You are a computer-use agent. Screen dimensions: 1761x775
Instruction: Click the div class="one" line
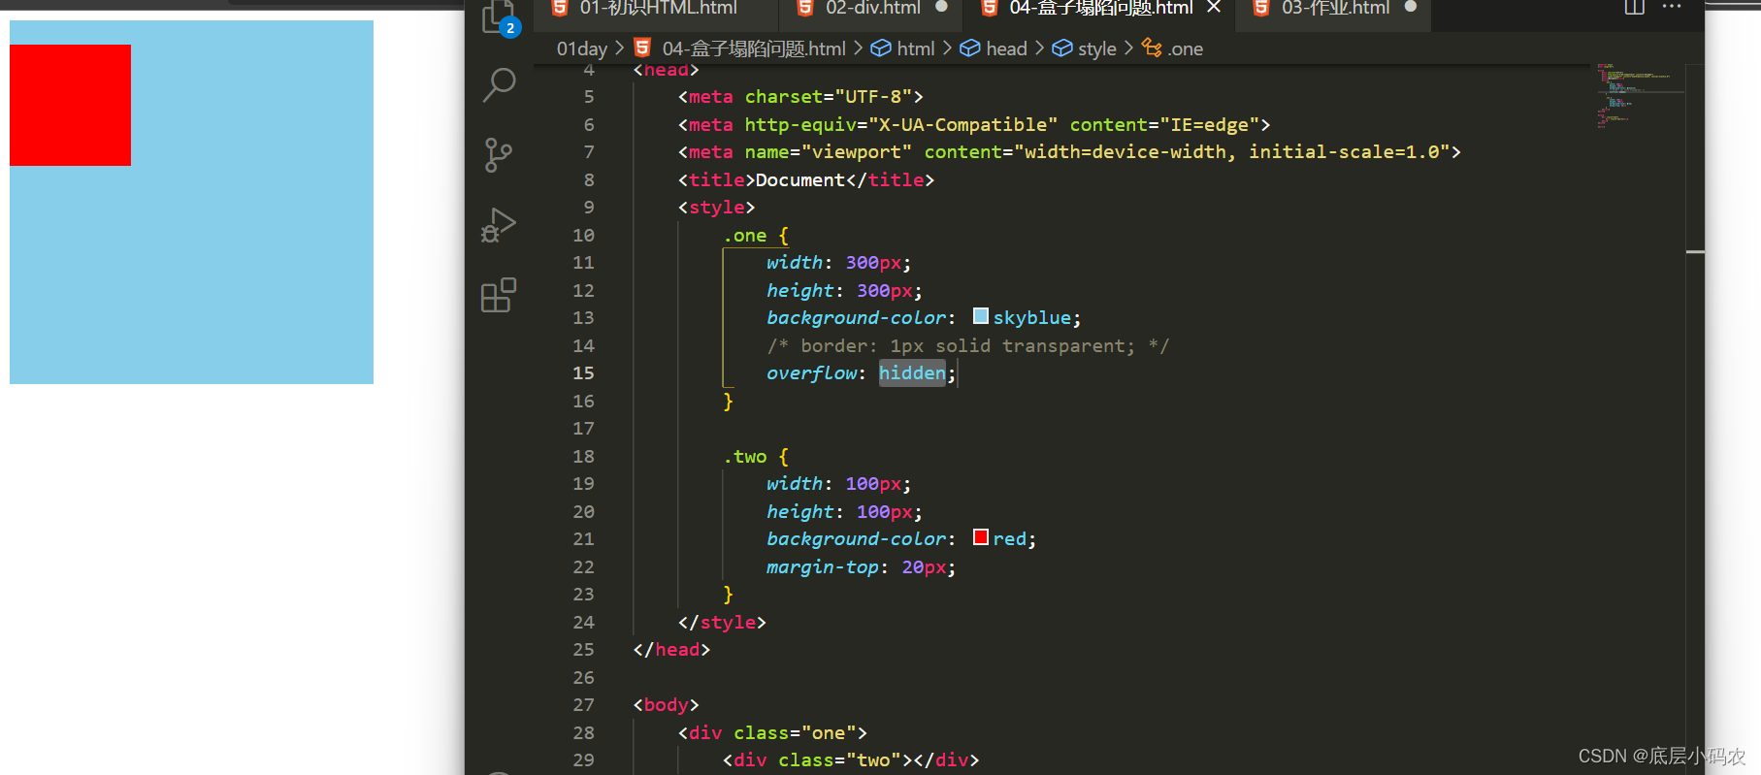[x=772, y=733]
